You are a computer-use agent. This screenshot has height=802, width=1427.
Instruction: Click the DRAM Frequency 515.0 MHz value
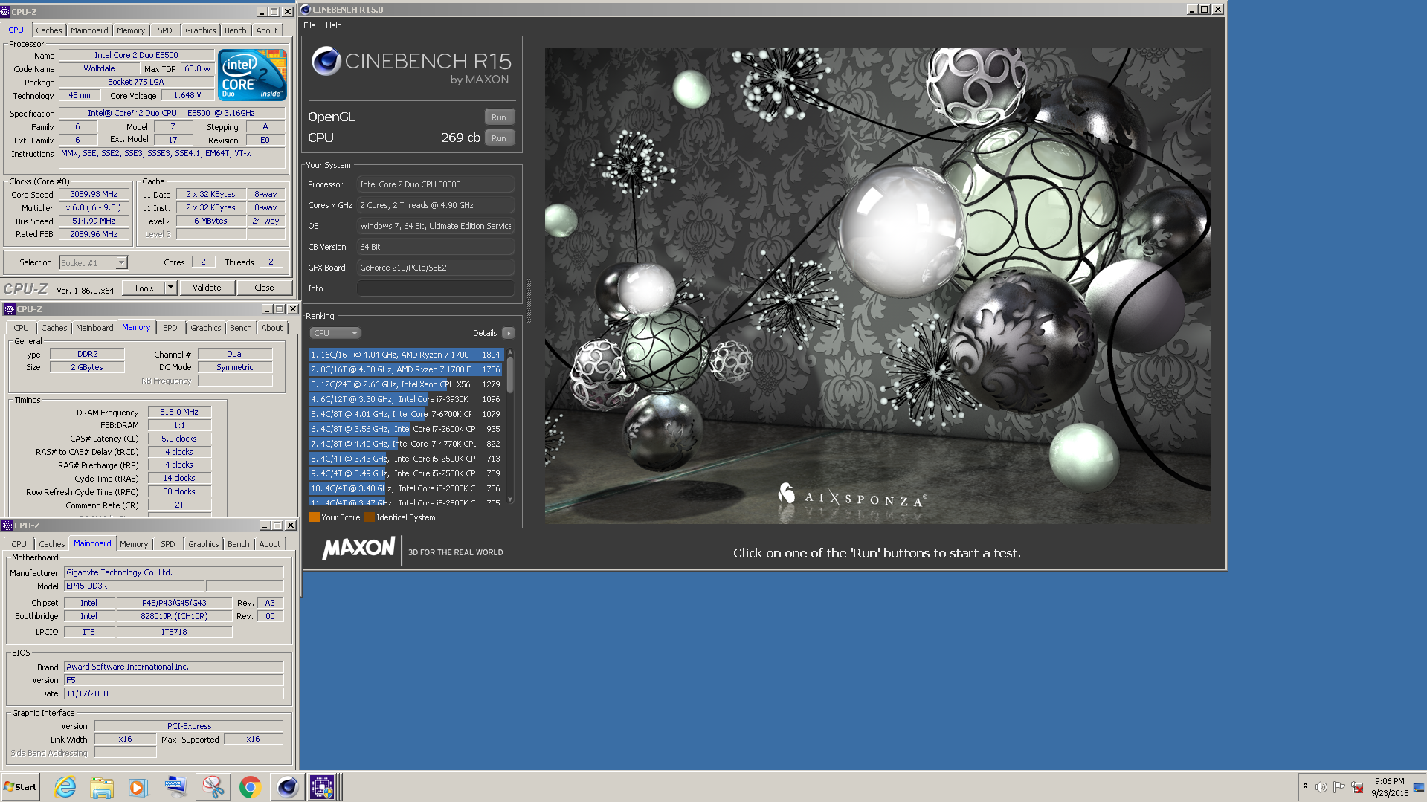(x=179, y=412)
